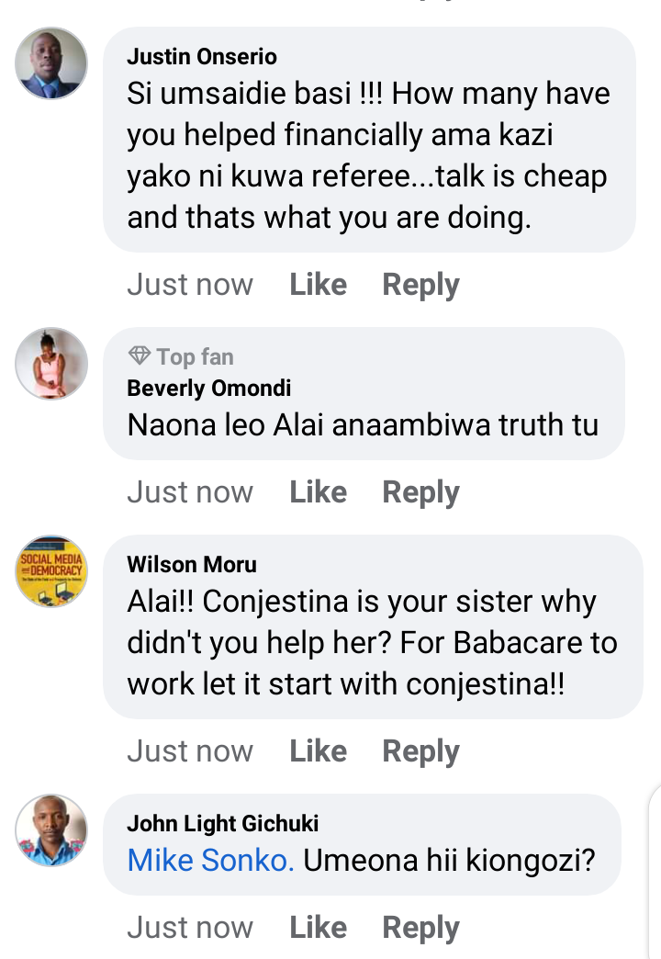
Task: Like Beverly Omondi's comment
Action: (318, 491)
